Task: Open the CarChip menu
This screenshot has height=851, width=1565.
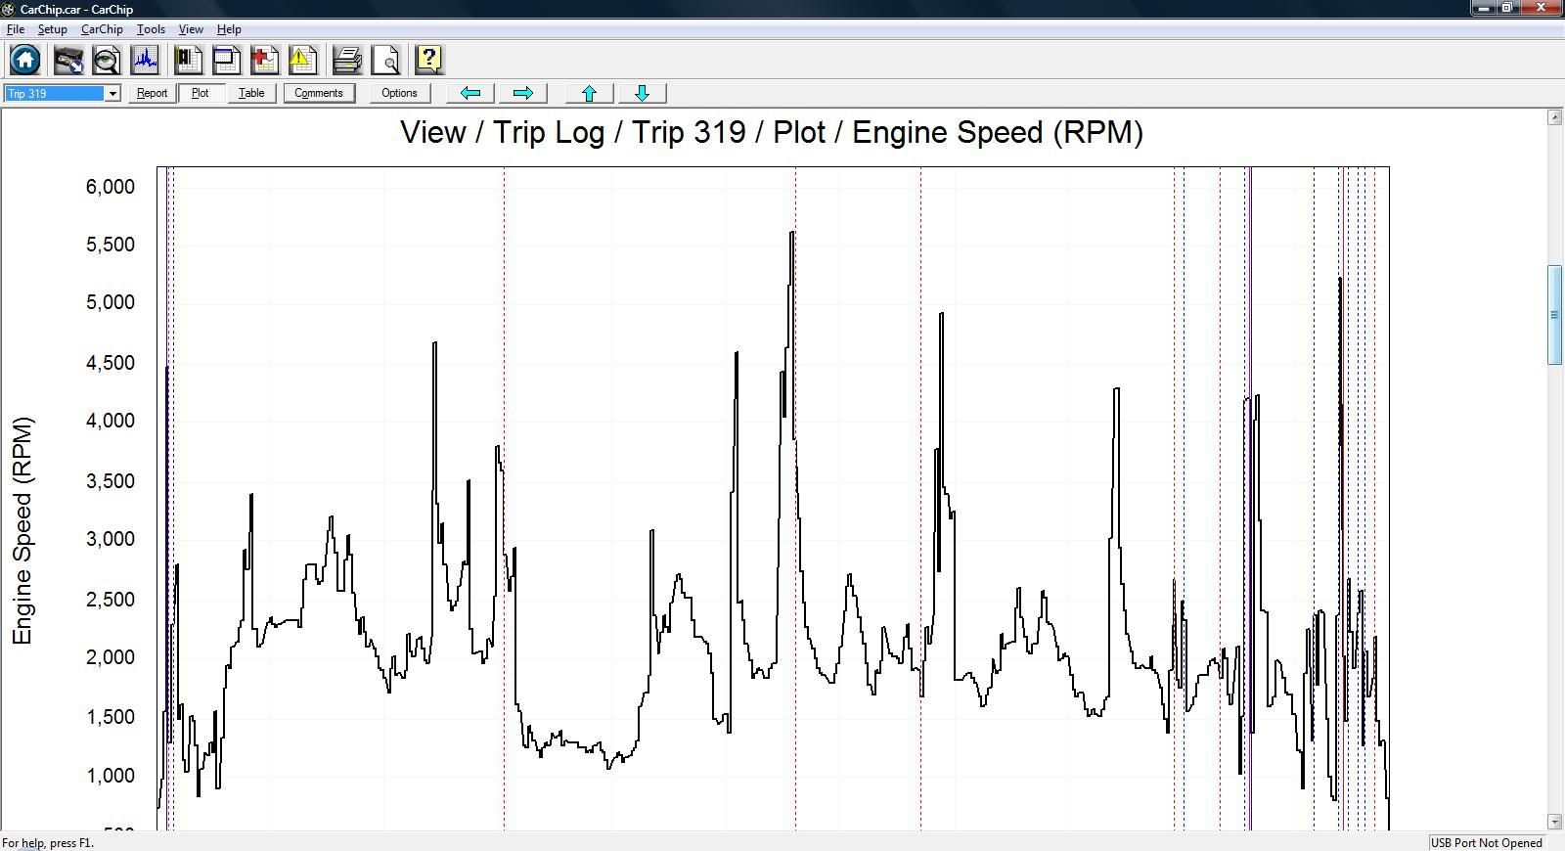Action: 102,29
